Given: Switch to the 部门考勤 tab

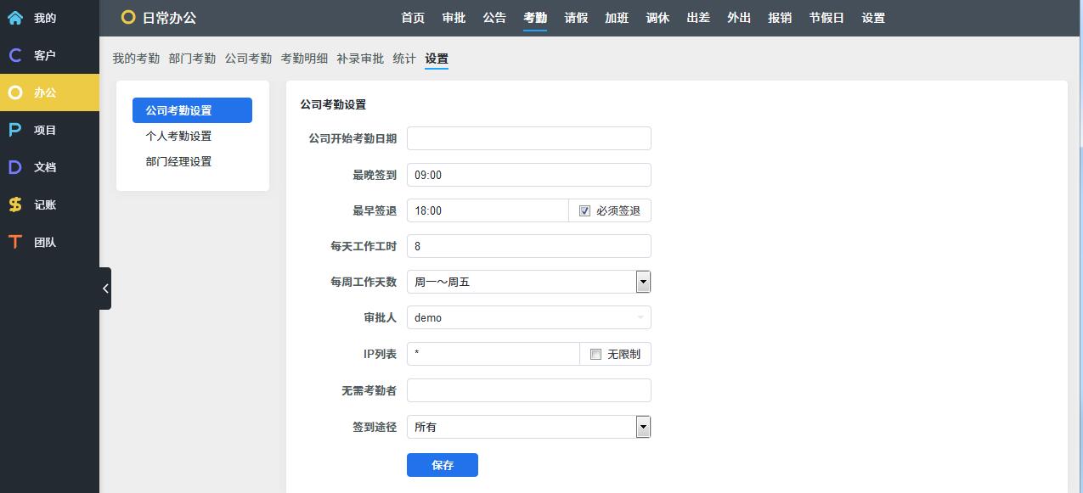Looking at the screenshot, I should pyautogui.click(x=192, y=59).
